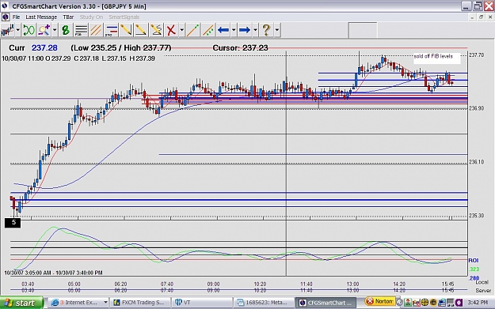Image resolution: width=495 pixels, height=309 pixels.
Task: Click the green oscillator study icon
Action: tap(29, 30)
